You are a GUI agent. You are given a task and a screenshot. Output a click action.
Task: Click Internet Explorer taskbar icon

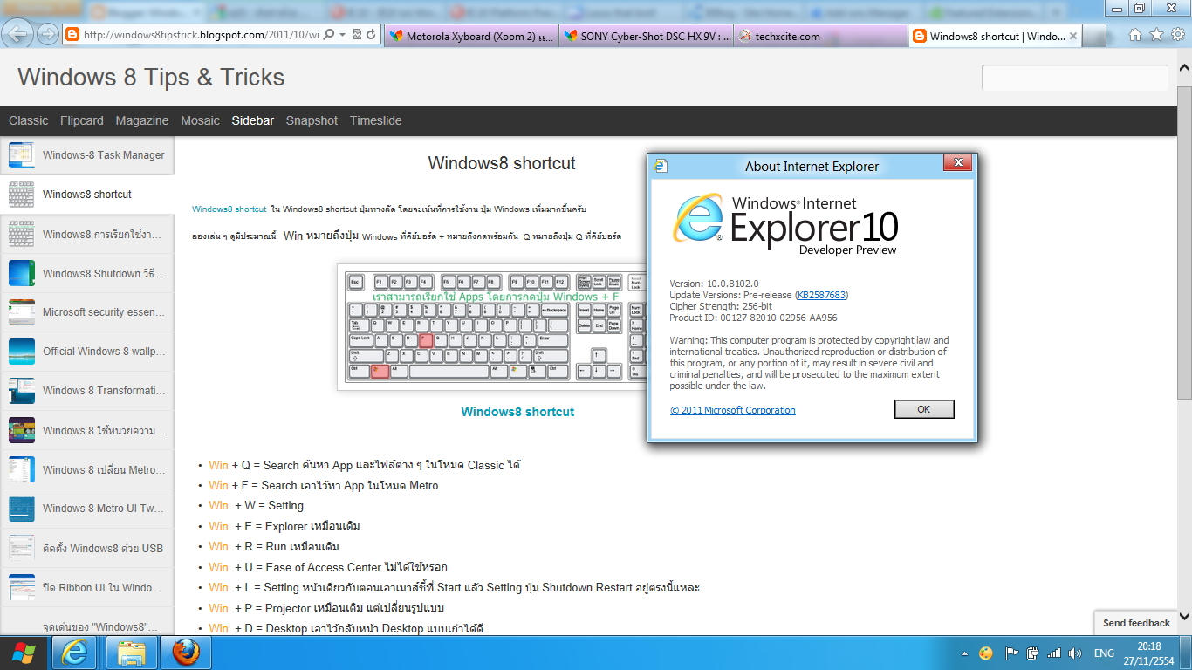(x=74, y=653)
